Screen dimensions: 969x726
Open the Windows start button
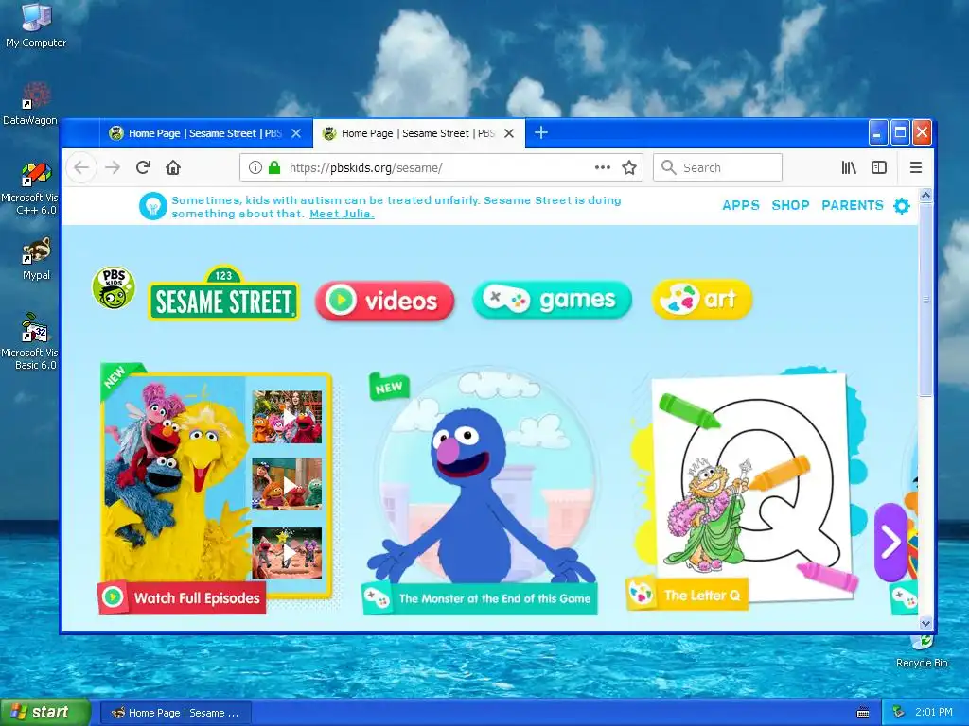point(45,713)
